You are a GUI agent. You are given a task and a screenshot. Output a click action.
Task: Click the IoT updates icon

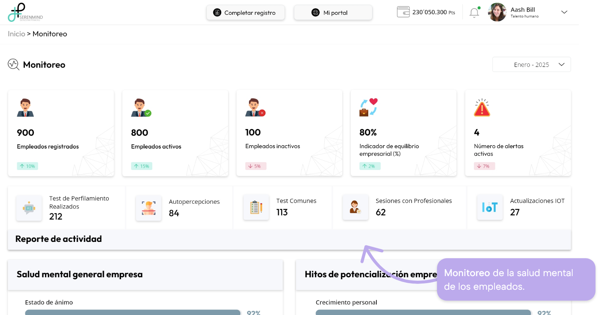[489, 208]
